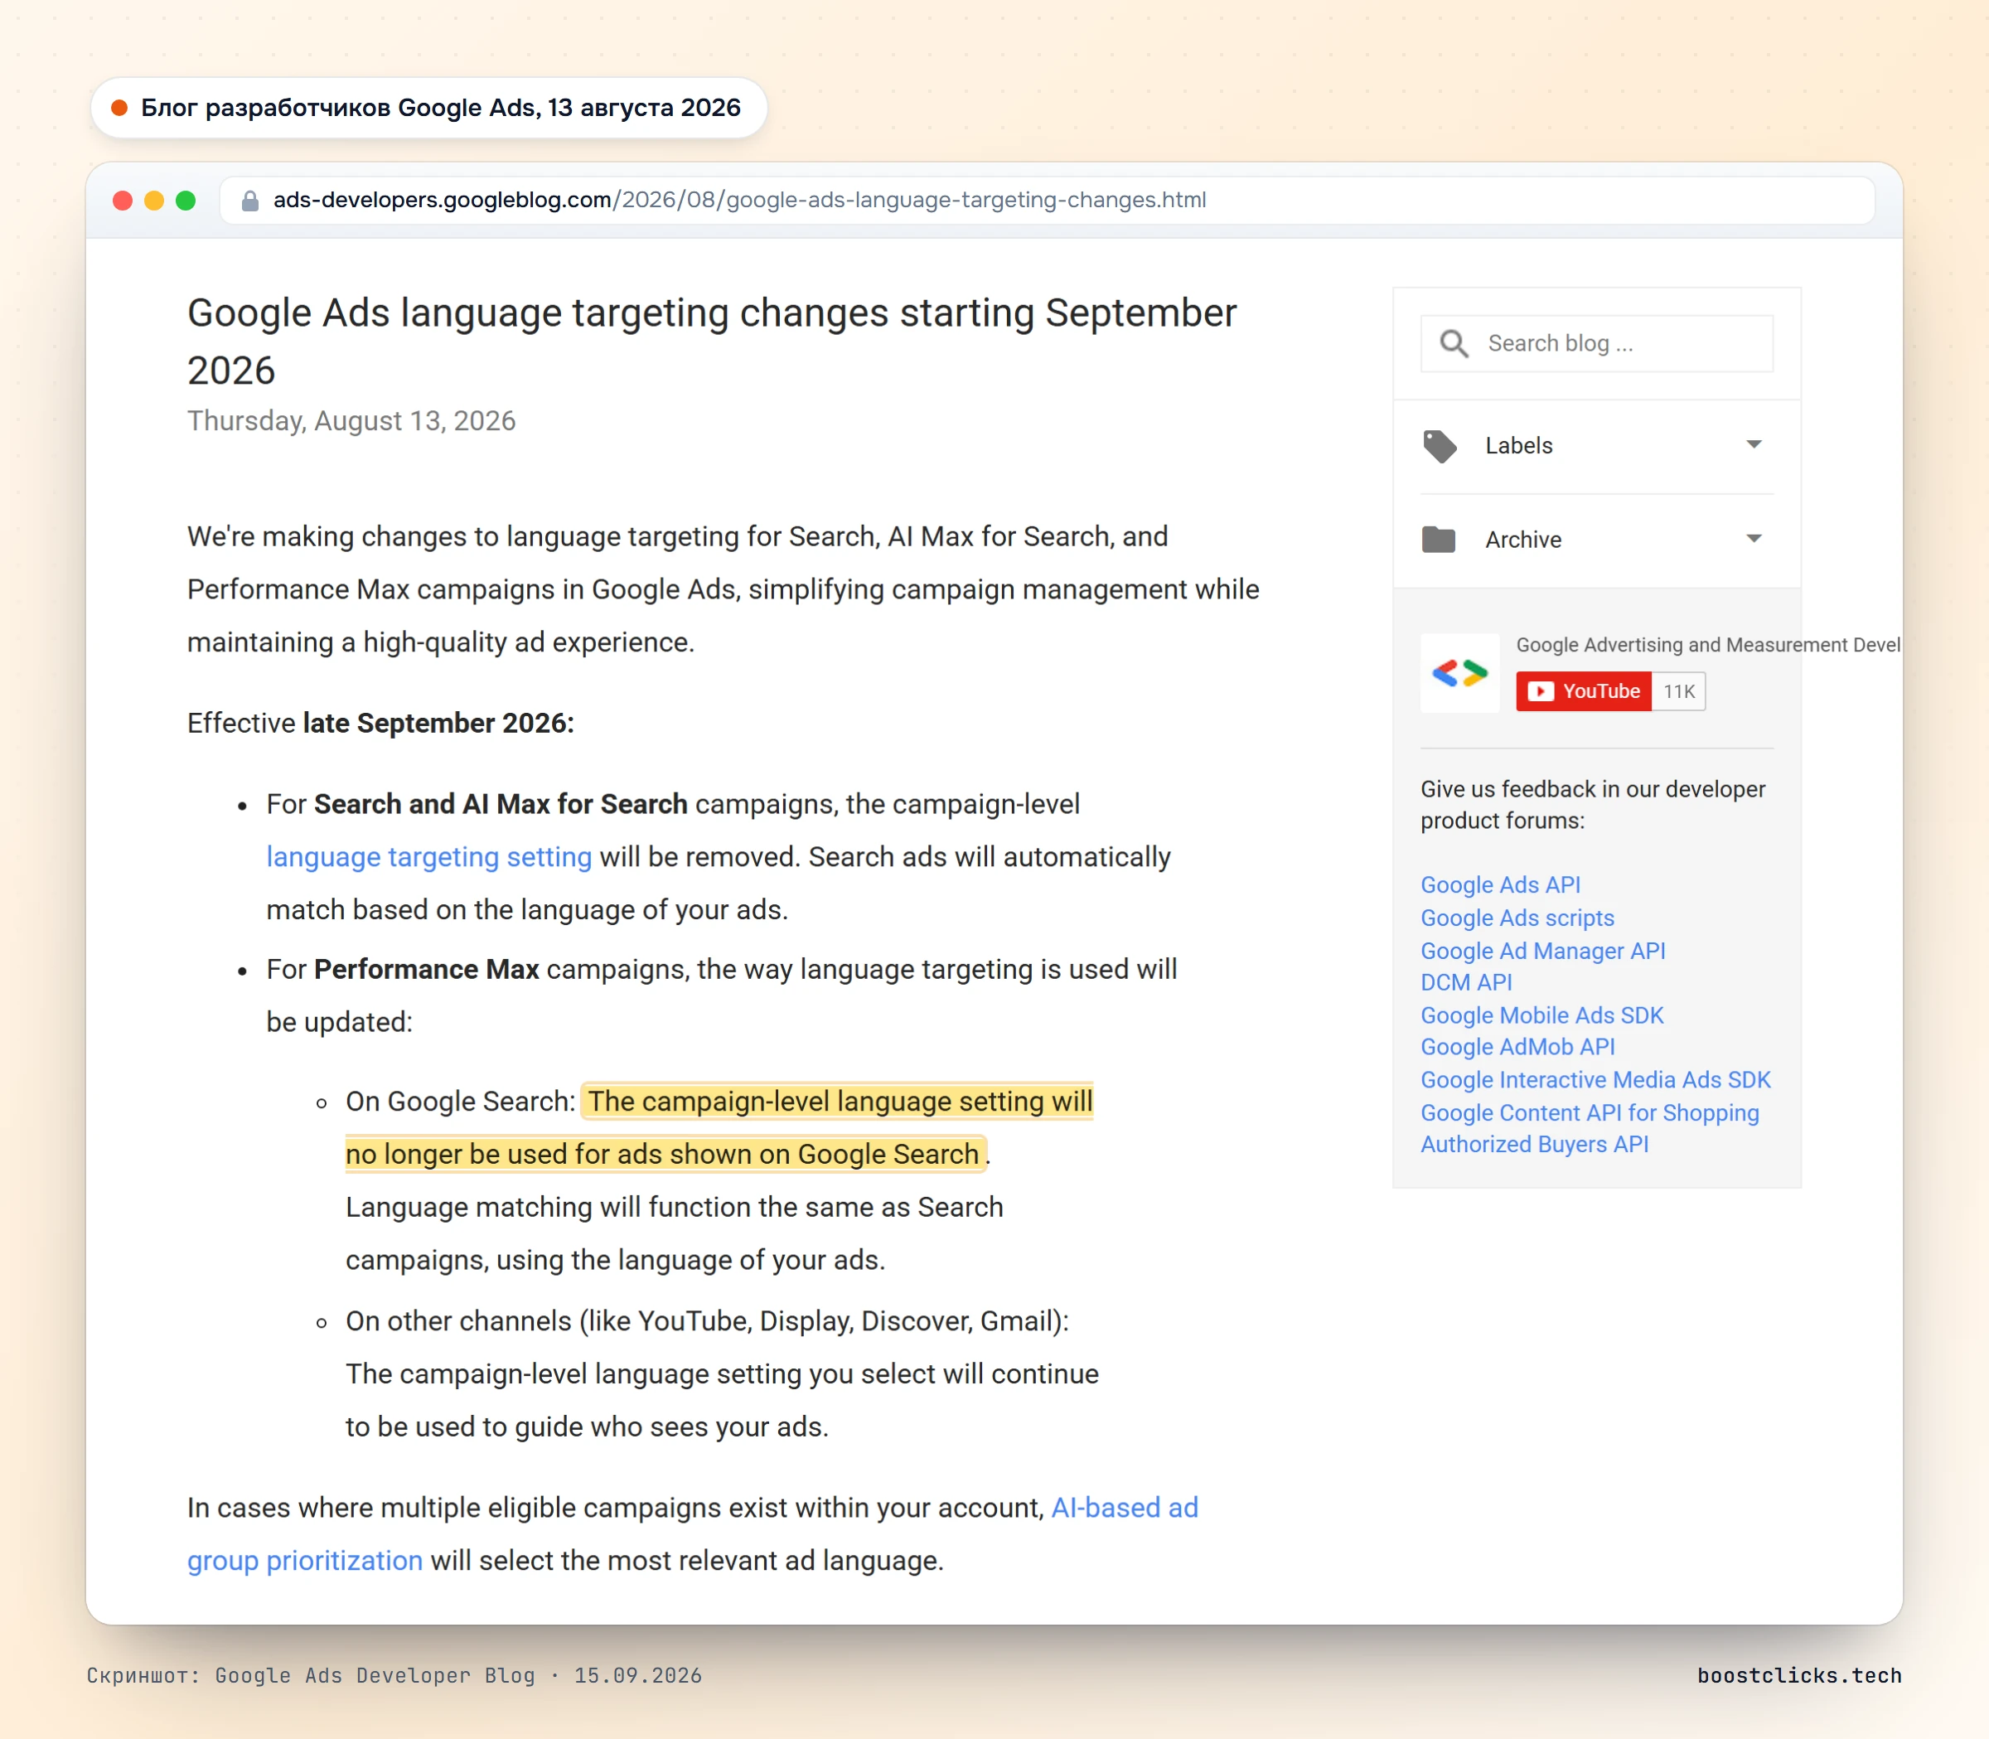
Task: Close the browser window with red button
Action: point(123,201)
